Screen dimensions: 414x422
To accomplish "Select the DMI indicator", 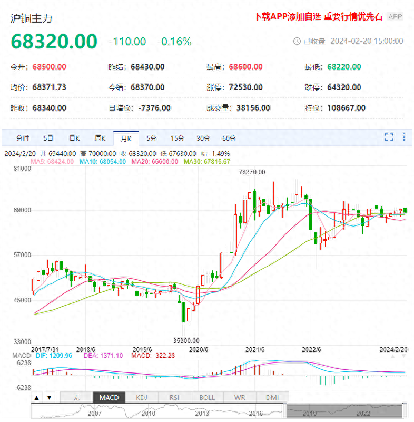I will pos(272,398).
